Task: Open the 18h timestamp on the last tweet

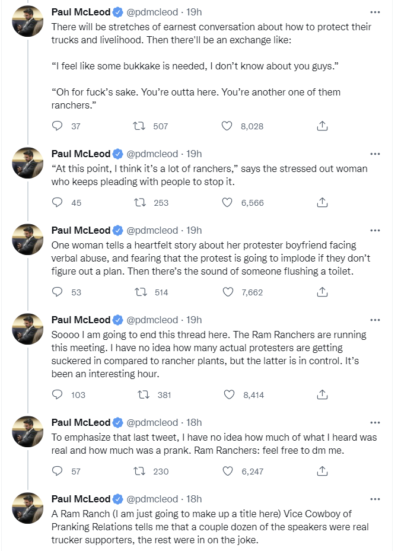Action: (195, 499)
